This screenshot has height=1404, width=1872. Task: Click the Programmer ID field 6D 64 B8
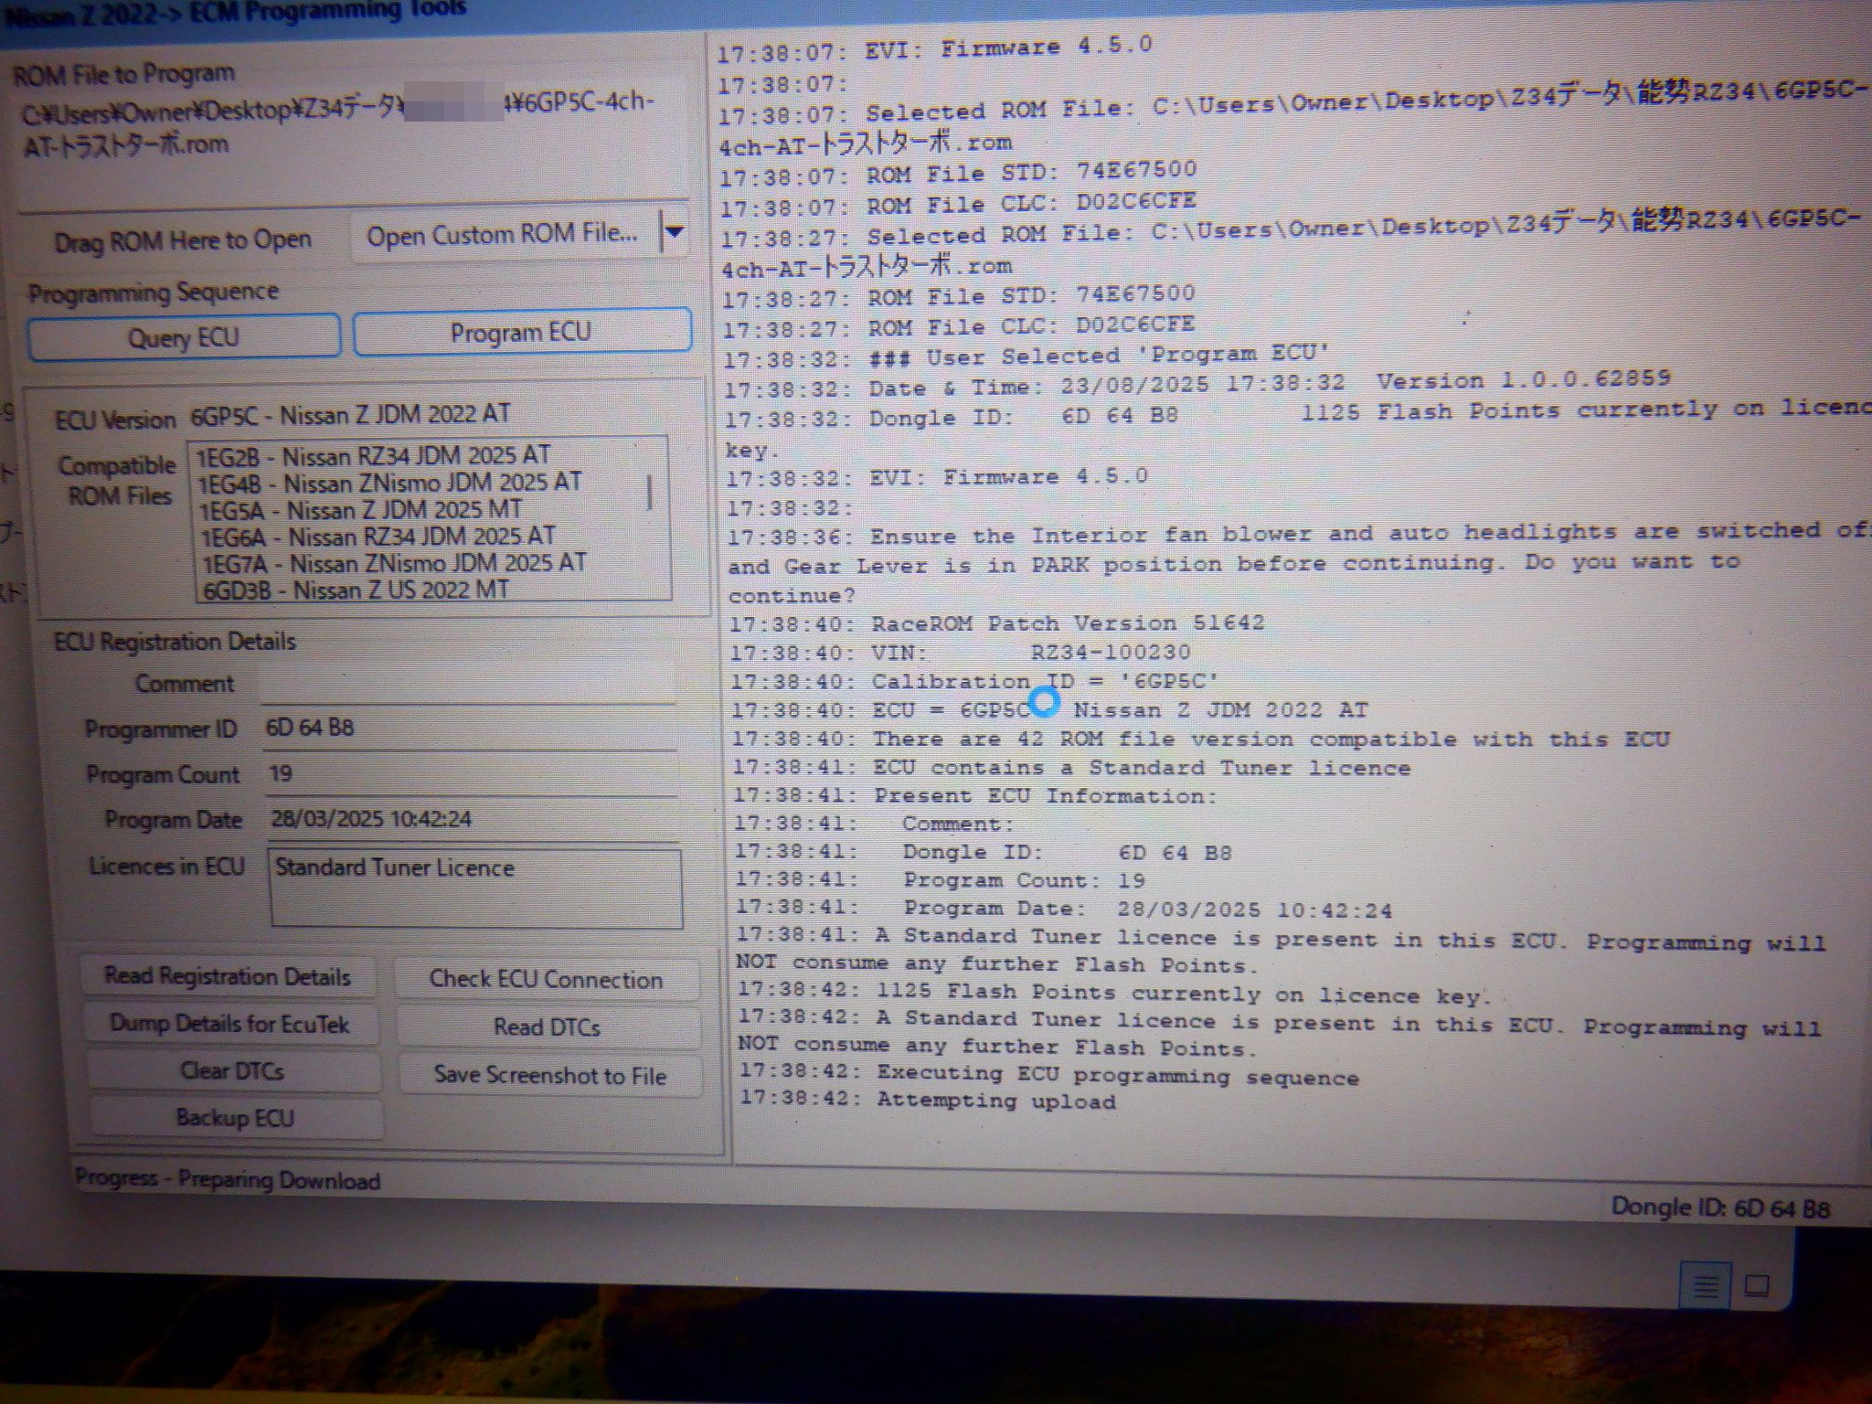(469, 729)
